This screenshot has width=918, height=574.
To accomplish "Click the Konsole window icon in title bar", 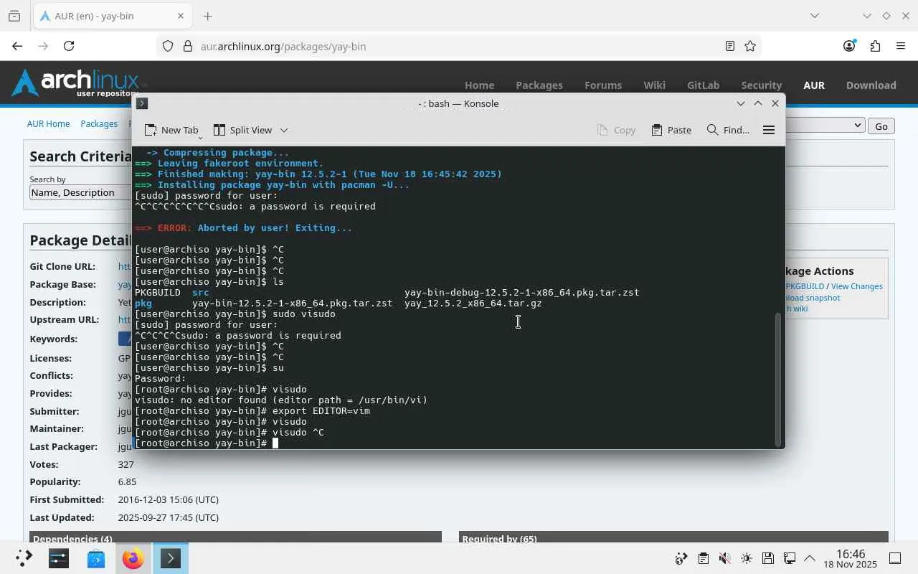I will tap(142, 103).
